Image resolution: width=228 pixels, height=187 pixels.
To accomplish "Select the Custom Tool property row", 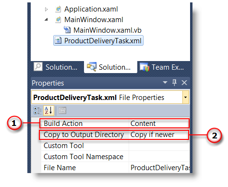I will click(64, 146).
